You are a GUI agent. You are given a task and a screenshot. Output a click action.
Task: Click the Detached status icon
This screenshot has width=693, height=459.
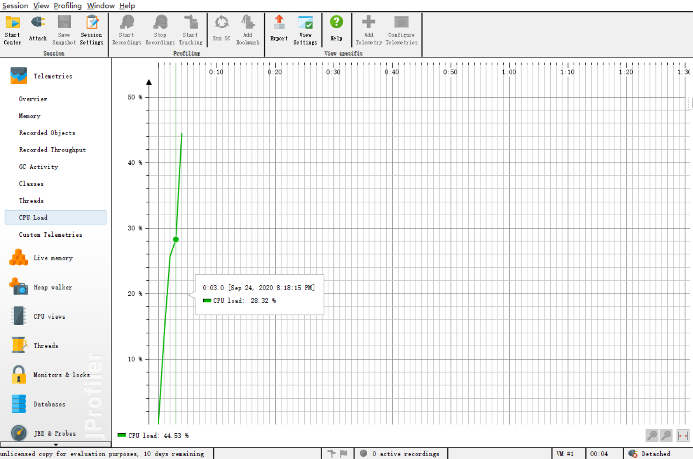633,453
